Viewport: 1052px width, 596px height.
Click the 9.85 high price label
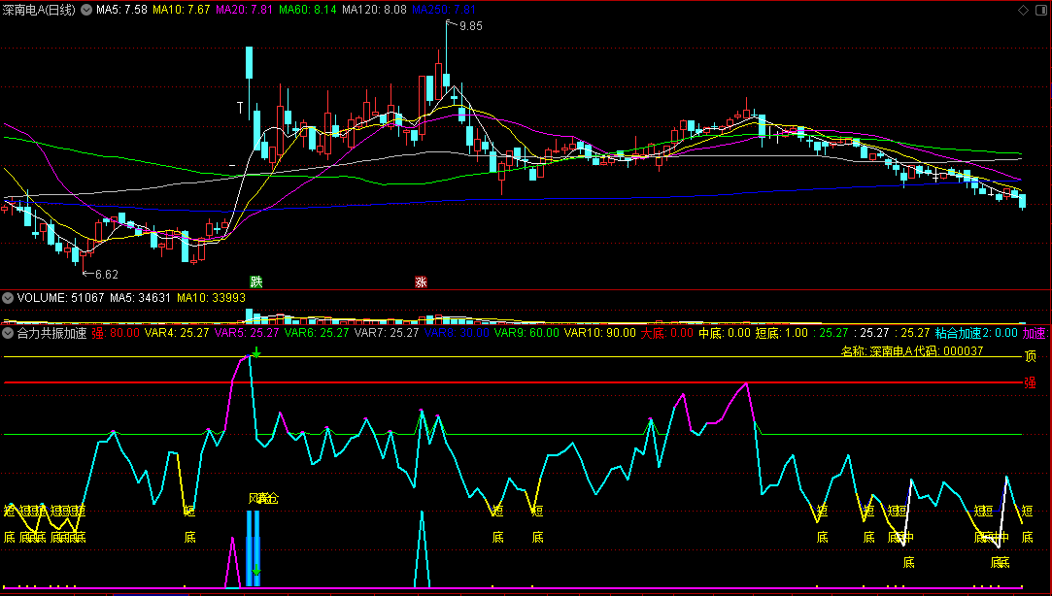(470, 26)
